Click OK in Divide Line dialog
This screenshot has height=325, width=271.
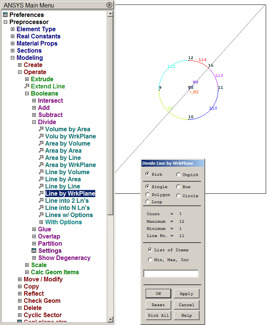coord(158,293)
